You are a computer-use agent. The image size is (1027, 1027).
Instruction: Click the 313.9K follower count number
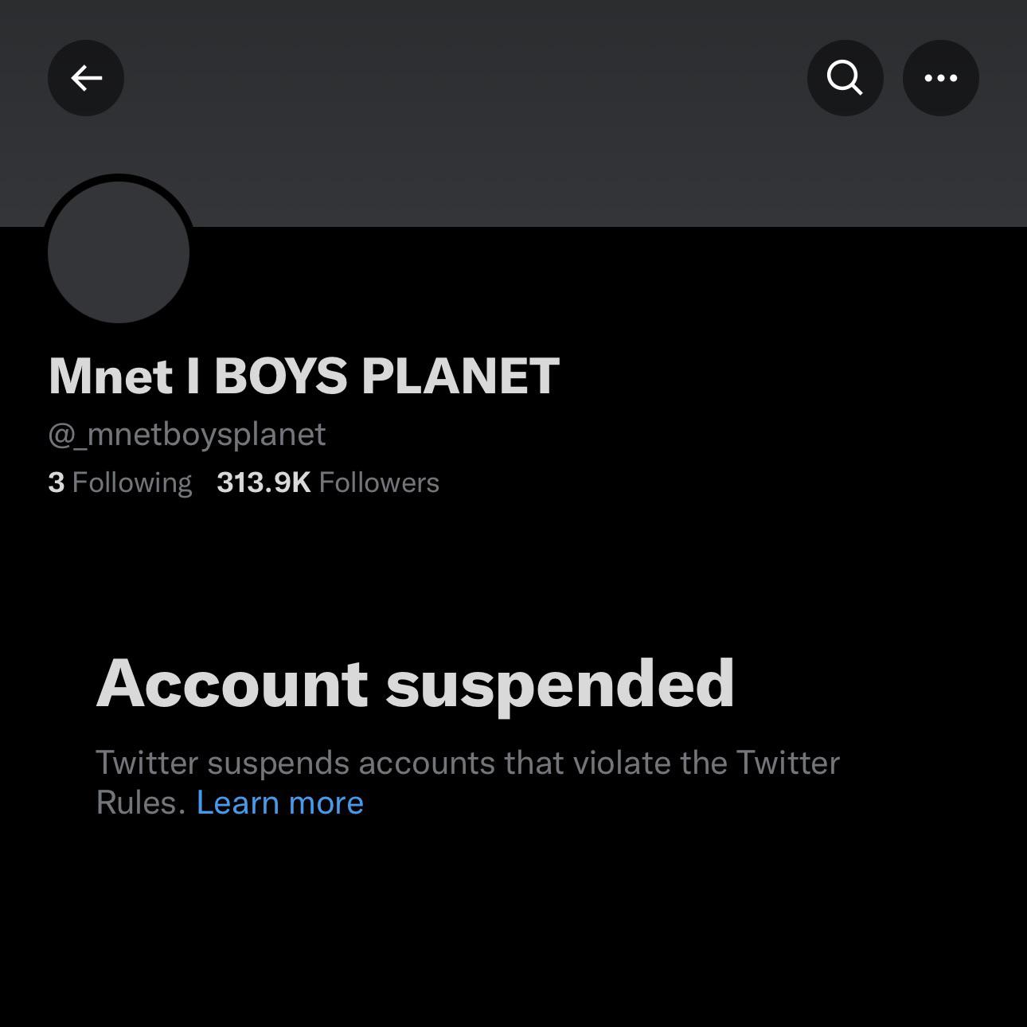263,482
